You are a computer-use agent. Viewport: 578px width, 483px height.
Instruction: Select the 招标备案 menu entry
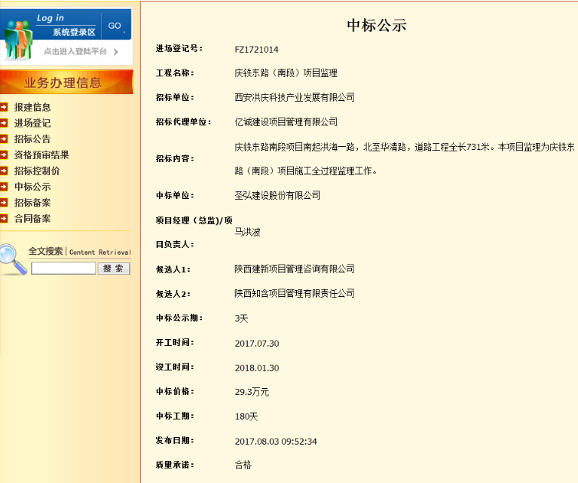click(32, 203)
